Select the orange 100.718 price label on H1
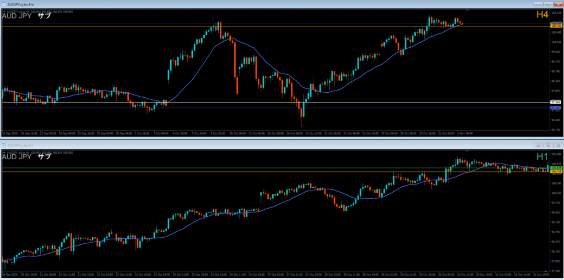Viewport: 564px width, 280px height. click(x=556, y=171)
